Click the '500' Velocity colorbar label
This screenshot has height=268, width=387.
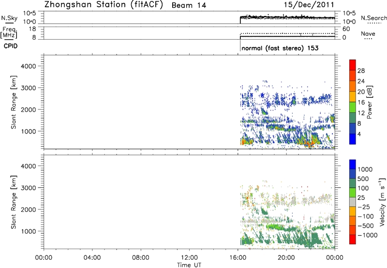pos(363,179)
